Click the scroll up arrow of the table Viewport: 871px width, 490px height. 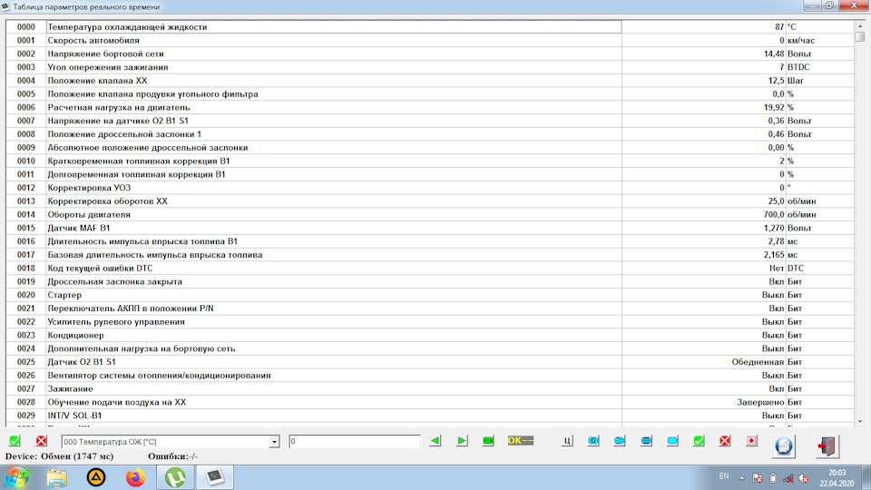[860, 26]
